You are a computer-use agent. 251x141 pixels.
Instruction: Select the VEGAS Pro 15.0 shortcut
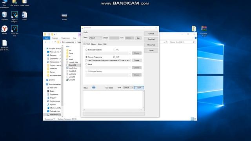(15, 31)
